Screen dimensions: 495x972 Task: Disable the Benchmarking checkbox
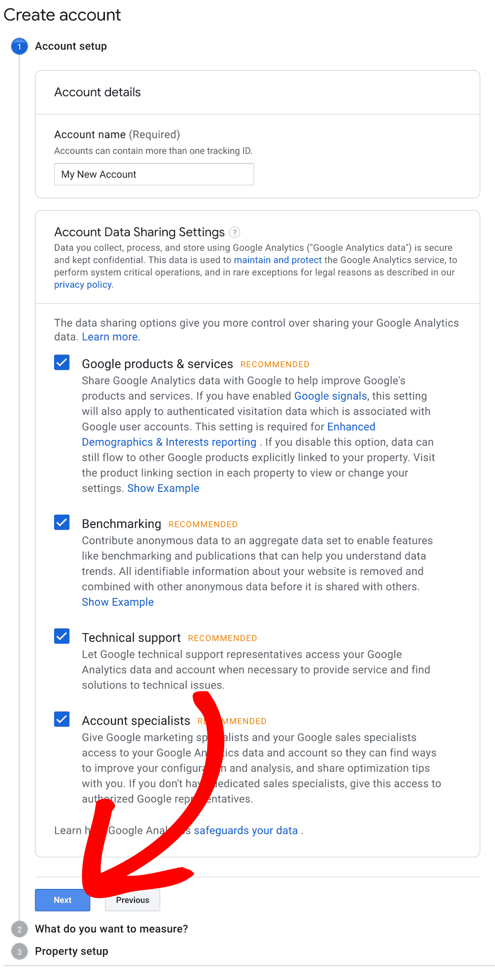pyautogui.click(x=62, y=522)
